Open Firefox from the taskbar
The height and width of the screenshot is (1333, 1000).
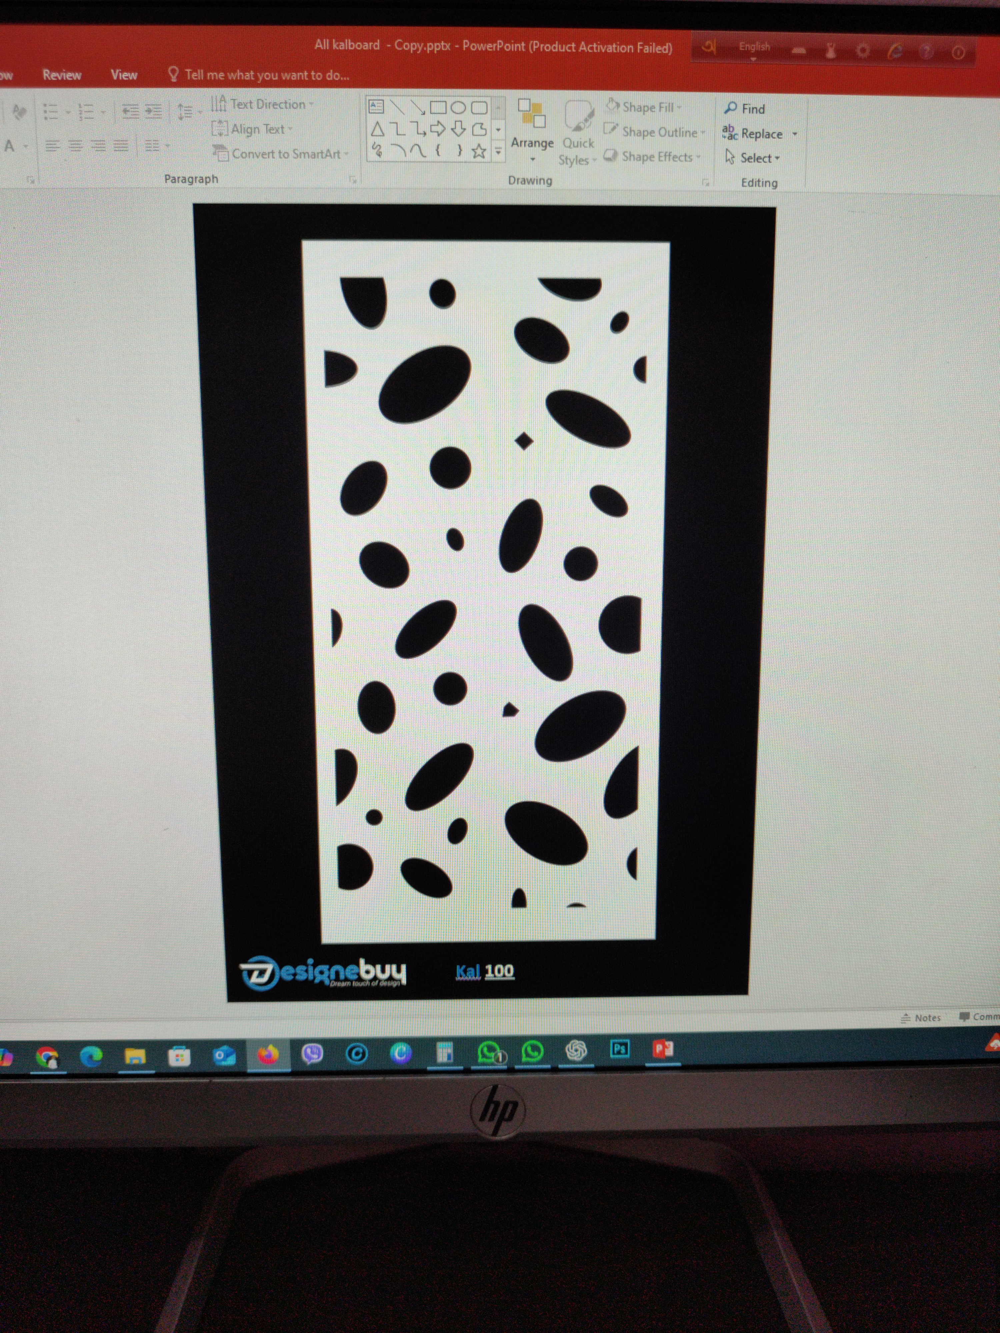click(268, 1055)
